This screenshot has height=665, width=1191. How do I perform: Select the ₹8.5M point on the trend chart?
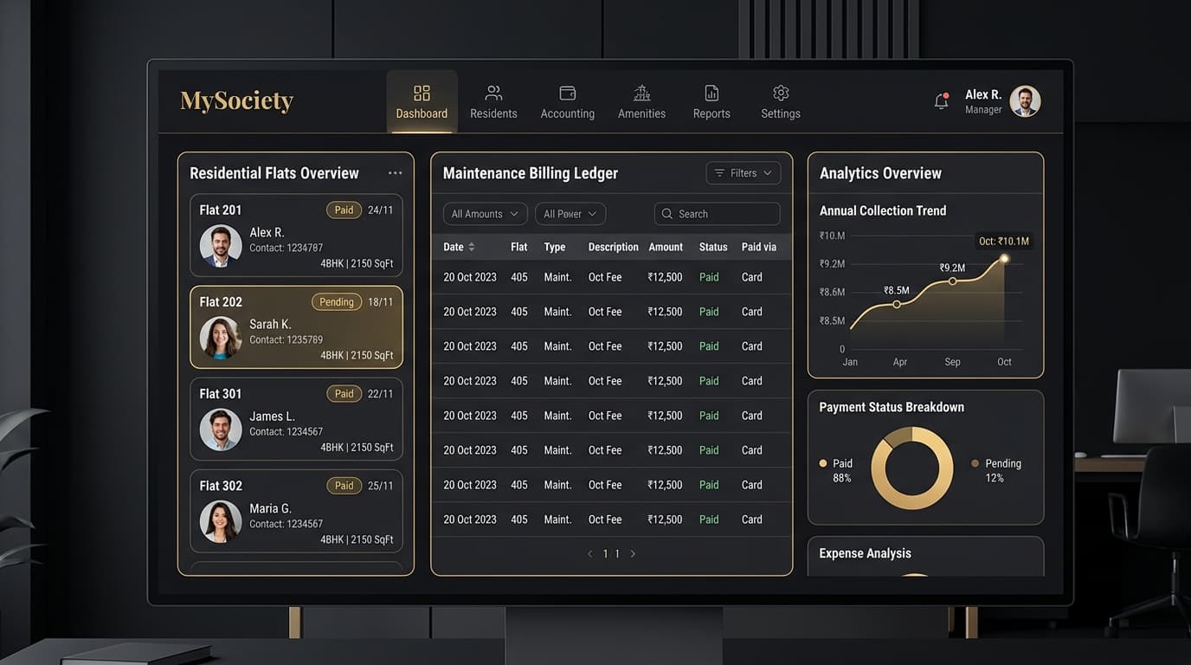click(x=897, y=304)
